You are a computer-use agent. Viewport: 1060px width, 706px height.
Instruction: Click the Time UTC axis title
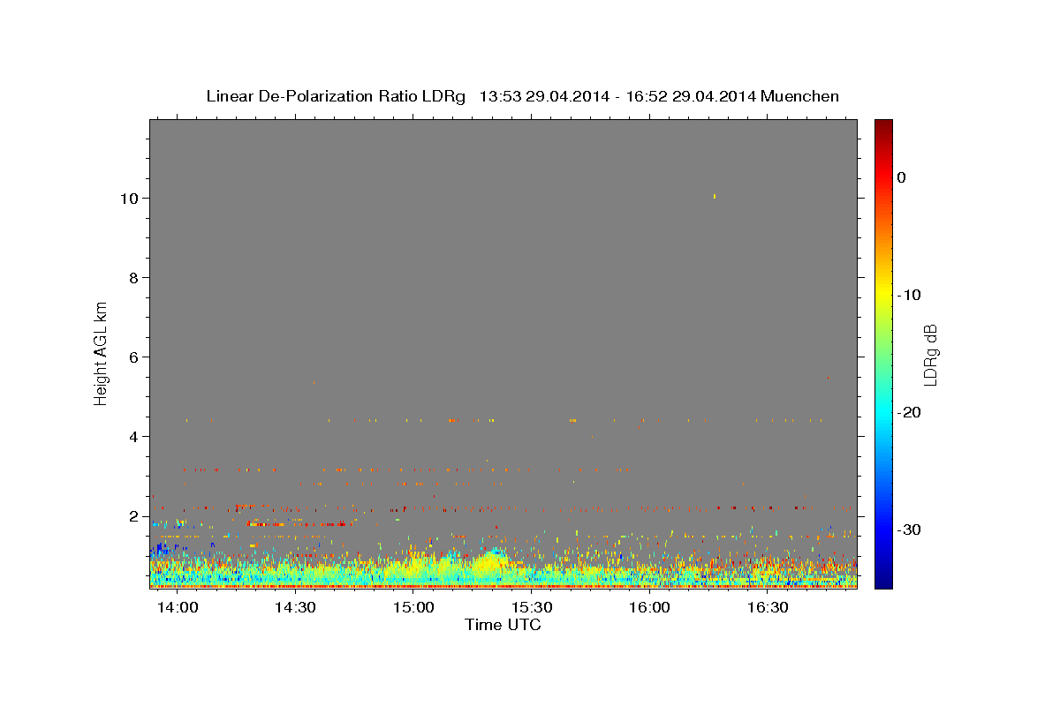click(503, 625)
